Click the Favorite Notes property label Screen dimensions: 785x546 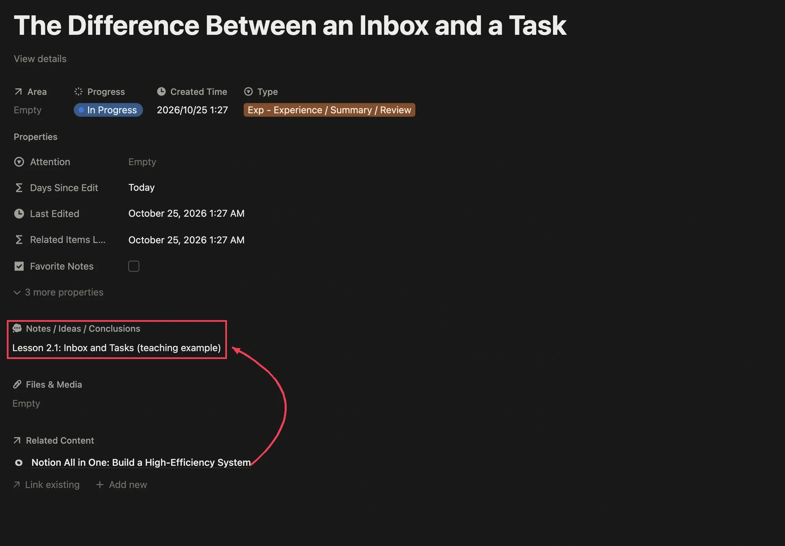61,266
